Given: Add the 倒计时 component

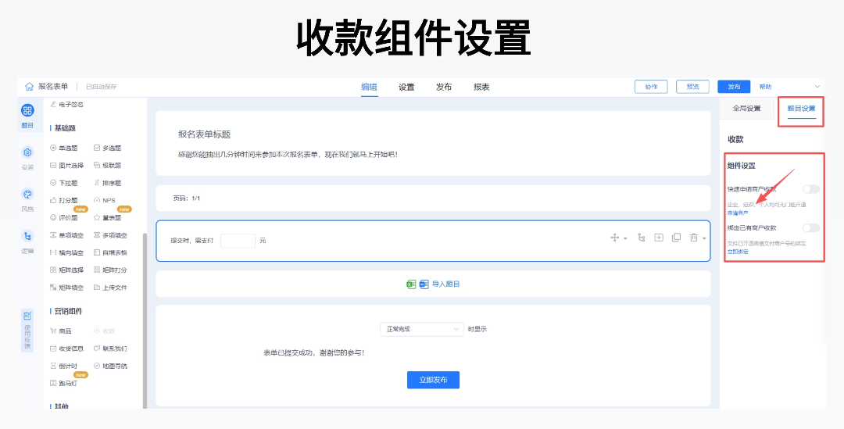Looking at the screenshot, I should 63,366.
